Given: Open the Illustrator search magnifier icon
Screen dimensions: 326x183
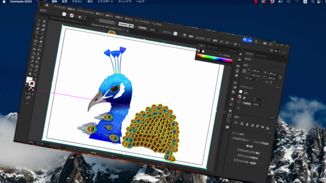Looking at the screenshot, I should point(256,42).
